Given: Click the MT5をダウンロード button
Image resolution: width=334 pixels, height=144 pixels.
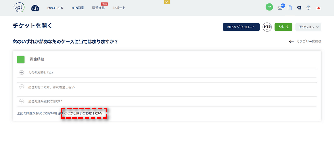Looking at the screenshot, I should (241, 27).
